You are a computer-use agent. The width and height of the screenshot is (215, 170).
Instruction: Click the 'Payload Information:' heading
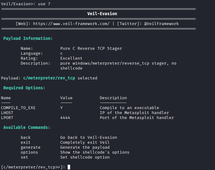pos(28,38)
